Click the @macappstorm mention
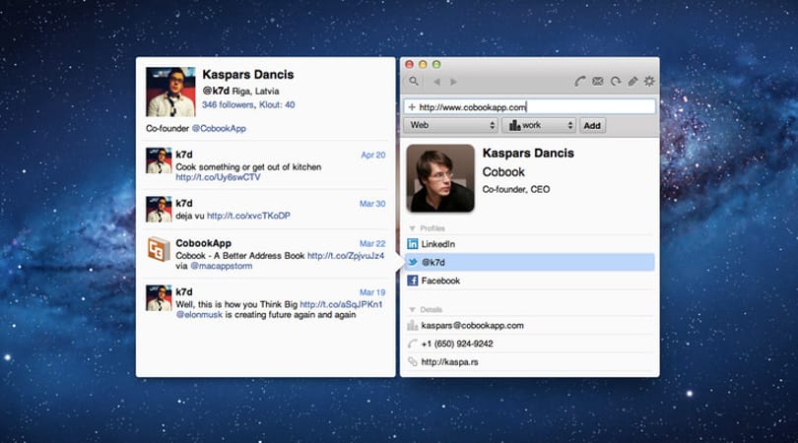 [x=221, y=266]
